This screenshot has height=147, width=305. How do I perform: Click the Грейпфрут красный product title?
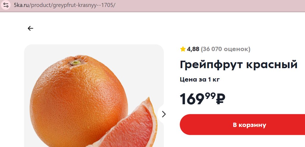tap(239, 65)
